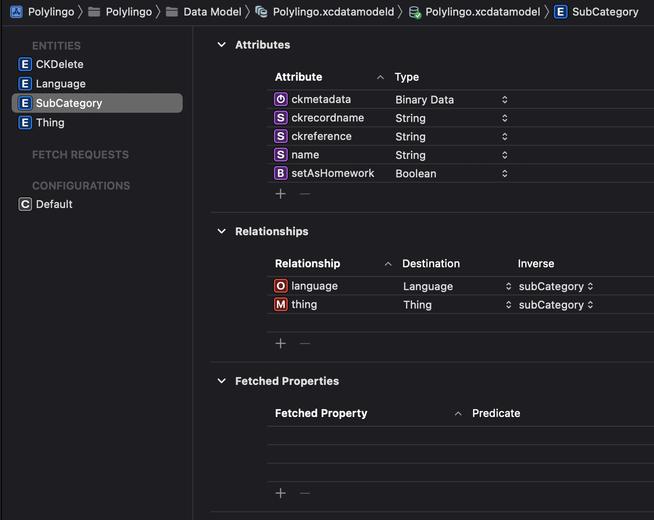Sort by the Attribute column header
654x520 pixels.
point(298,77)
